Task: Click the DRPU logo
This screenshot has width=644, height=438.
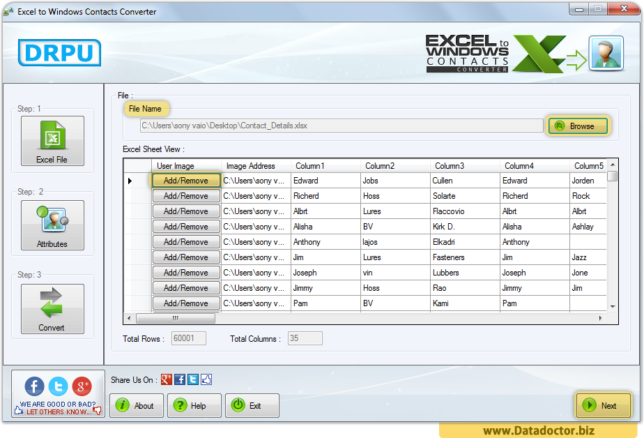Action: [x=59, y=52]
